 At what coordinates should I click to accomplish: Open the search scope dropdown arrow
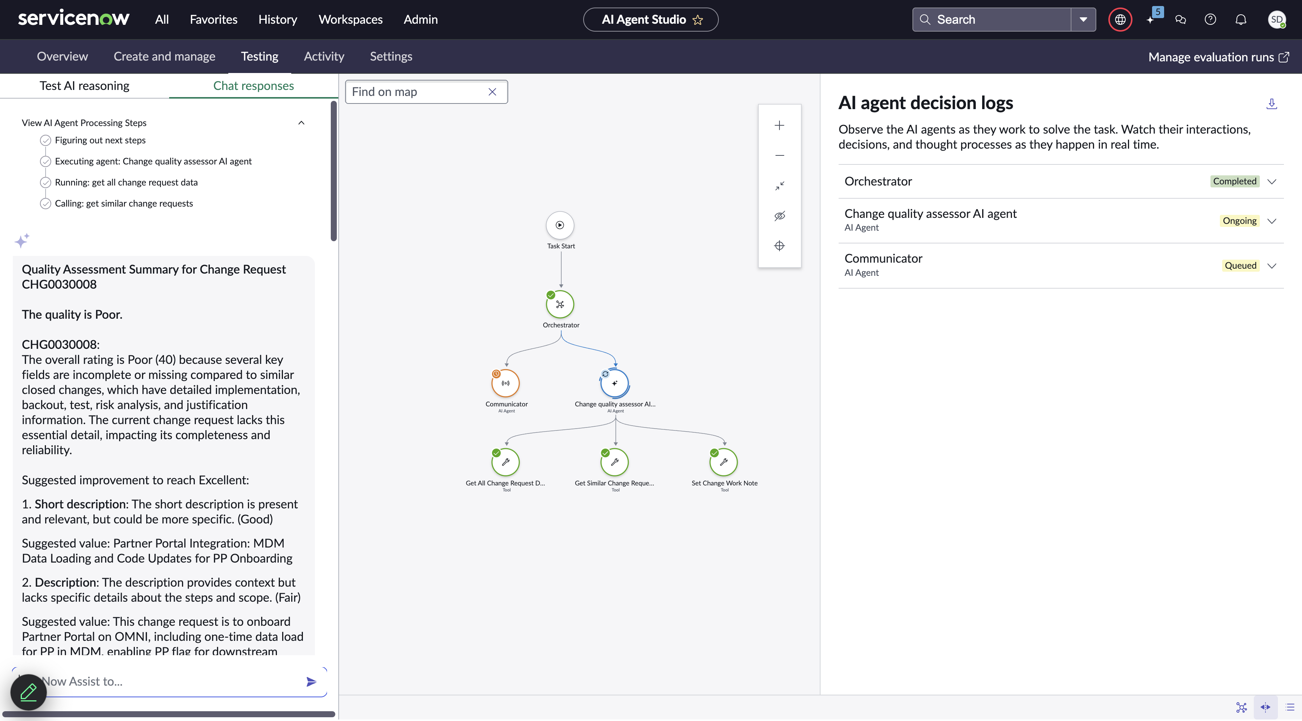coord(1083,20)
